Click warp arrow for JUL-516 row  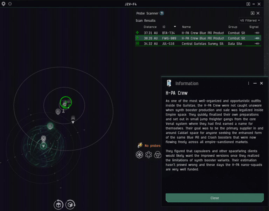[257, 43]
